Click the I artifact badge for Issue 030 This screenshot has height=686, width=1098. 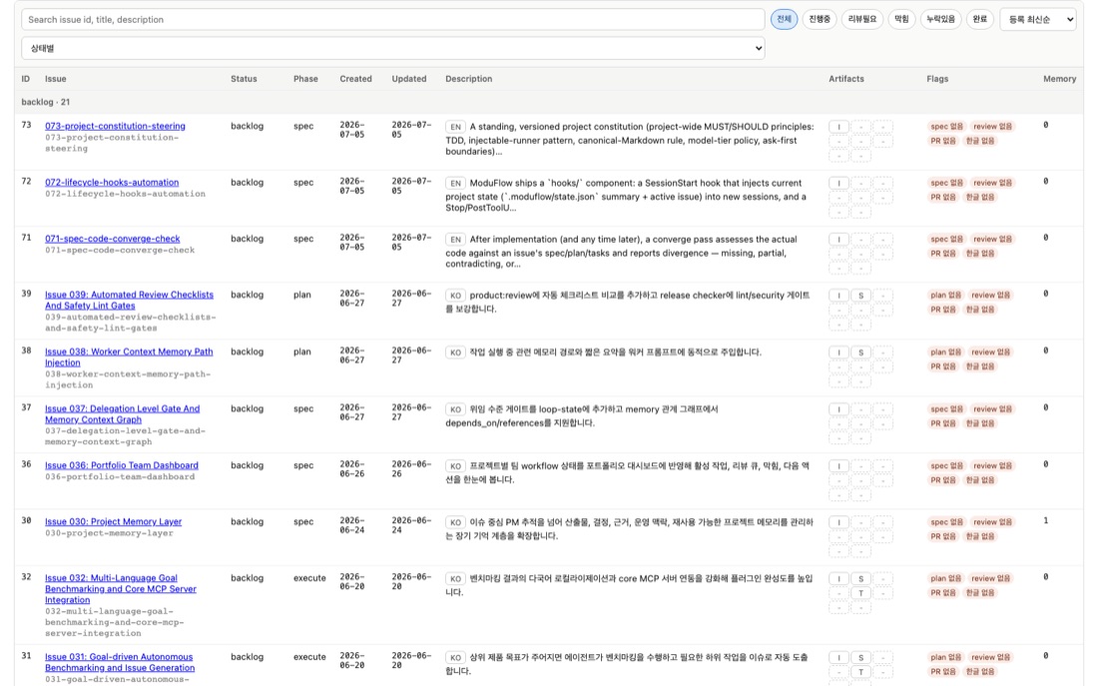(838, 522)
